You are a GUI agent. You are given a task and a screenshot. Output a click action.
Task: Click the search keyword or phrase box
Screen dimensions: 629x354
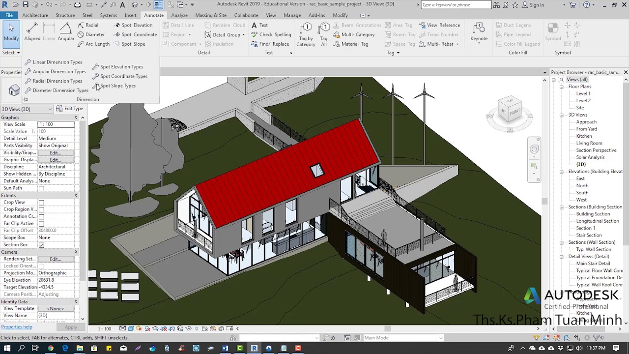pyautogui.click(x=456, y=5)
